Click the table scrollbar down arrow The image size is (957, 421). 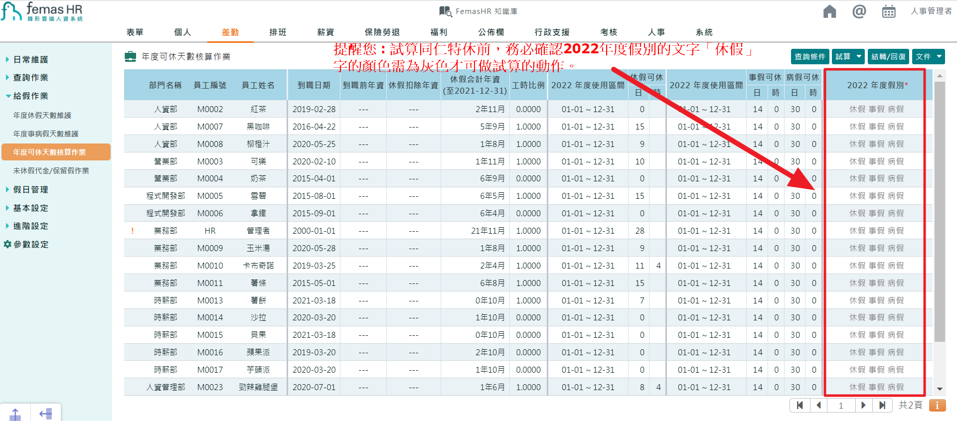click(x=940, y=389)
